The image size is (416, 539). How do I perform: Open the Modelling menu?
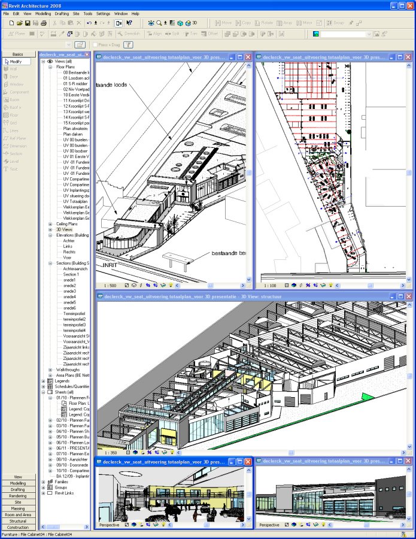pyautogui.click(x=43, y=14)
